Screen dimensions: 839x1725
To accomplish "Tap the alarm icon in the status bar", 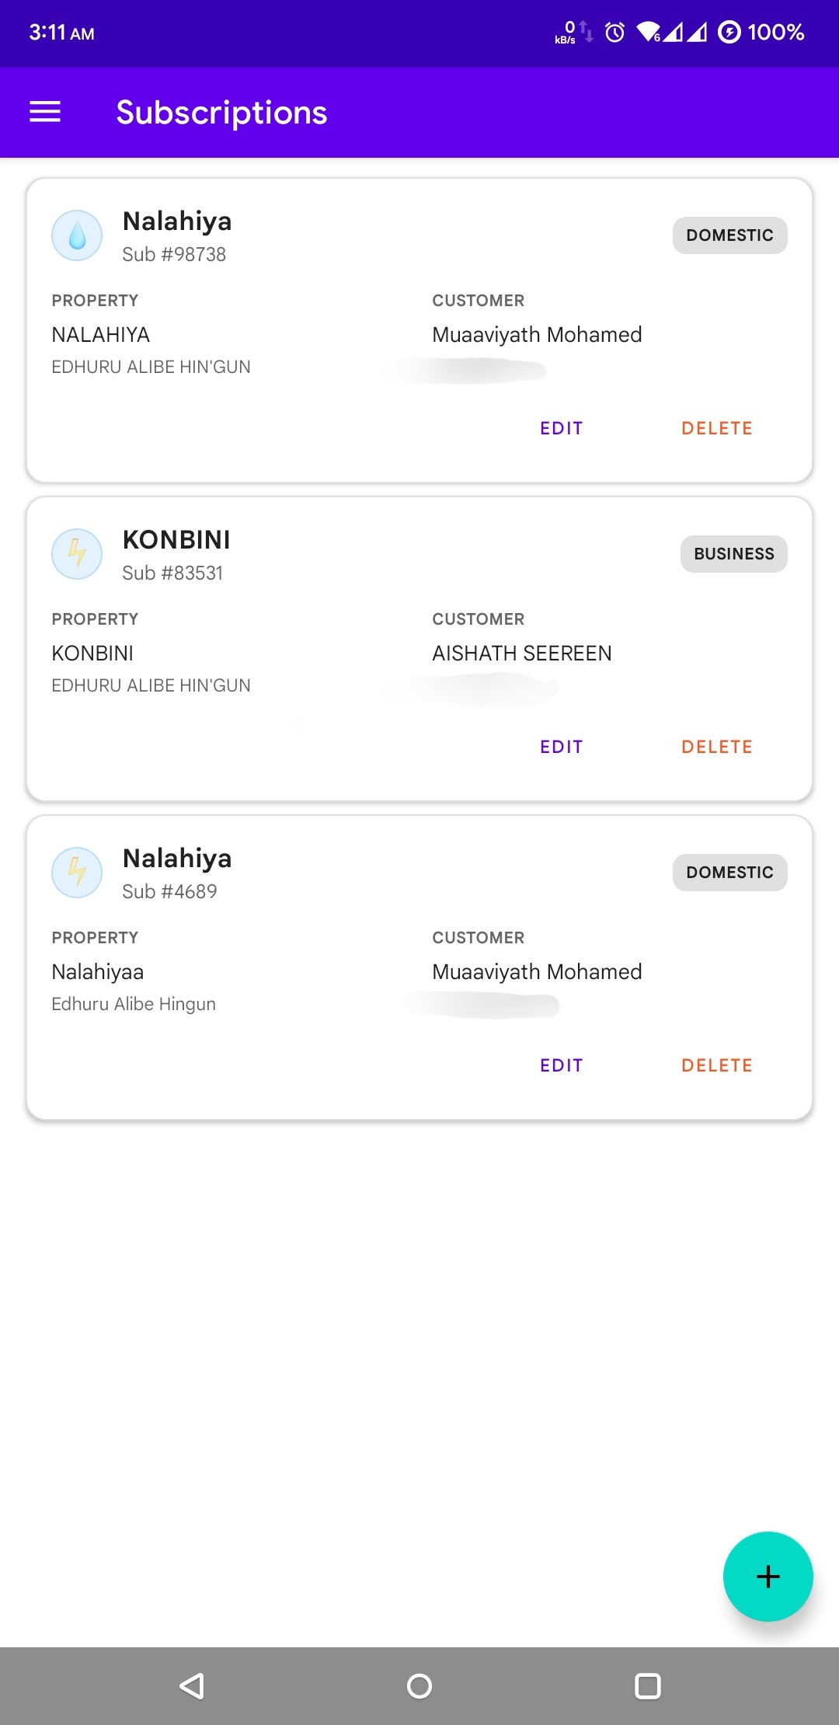I will (x=614, y=33).
